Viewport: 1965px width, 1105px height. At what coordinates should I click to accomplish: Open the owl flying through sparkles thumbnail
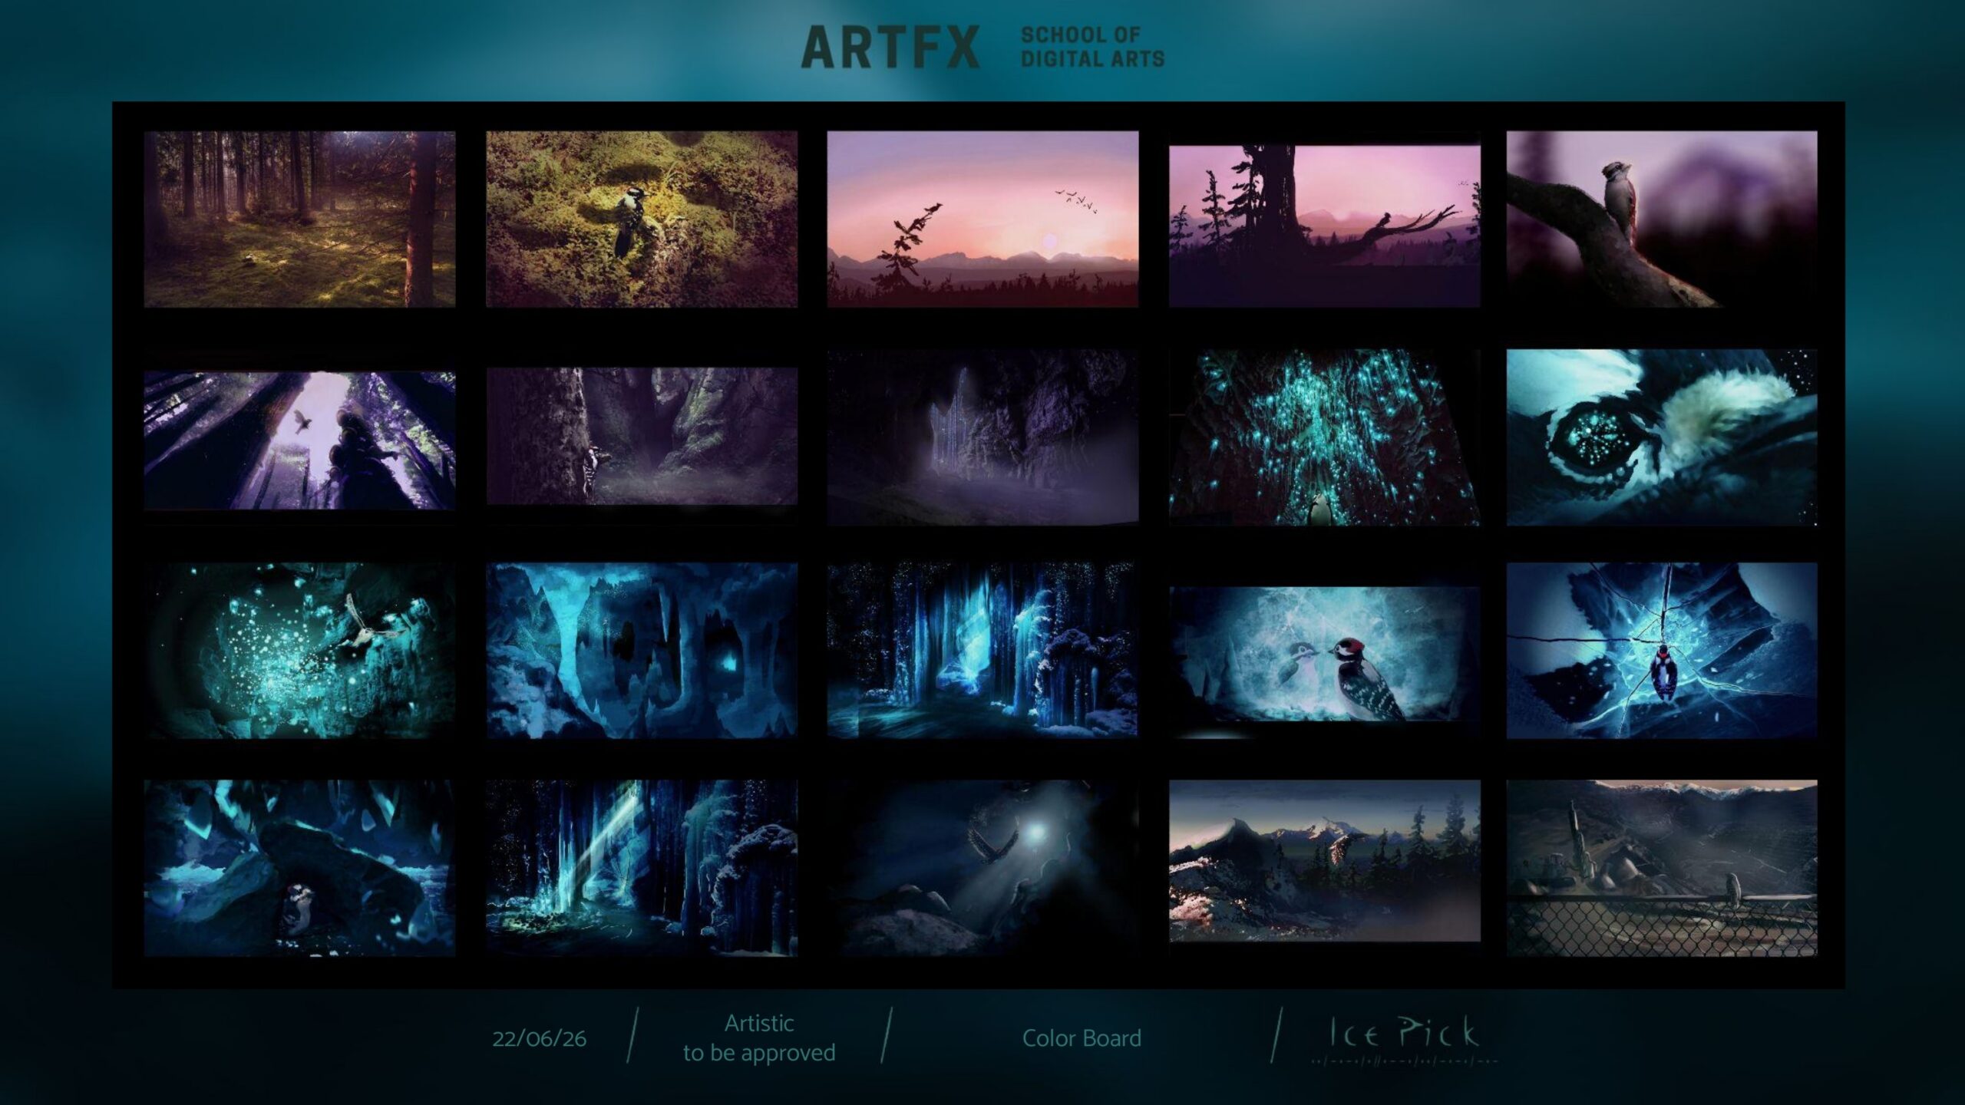coord(299,651)
